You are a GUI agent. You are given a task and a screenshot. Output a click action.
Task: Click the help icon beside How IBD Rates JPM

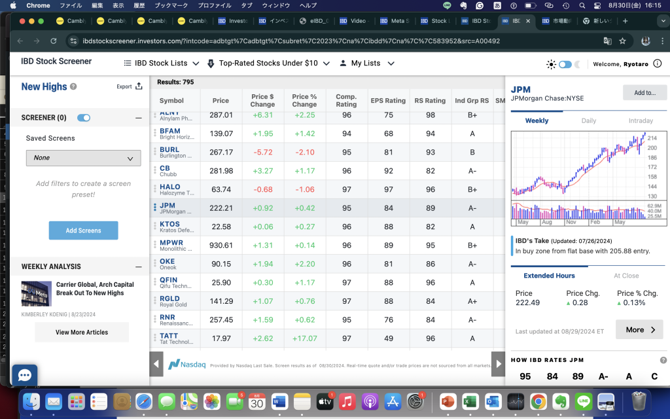(x=663, y=360)
